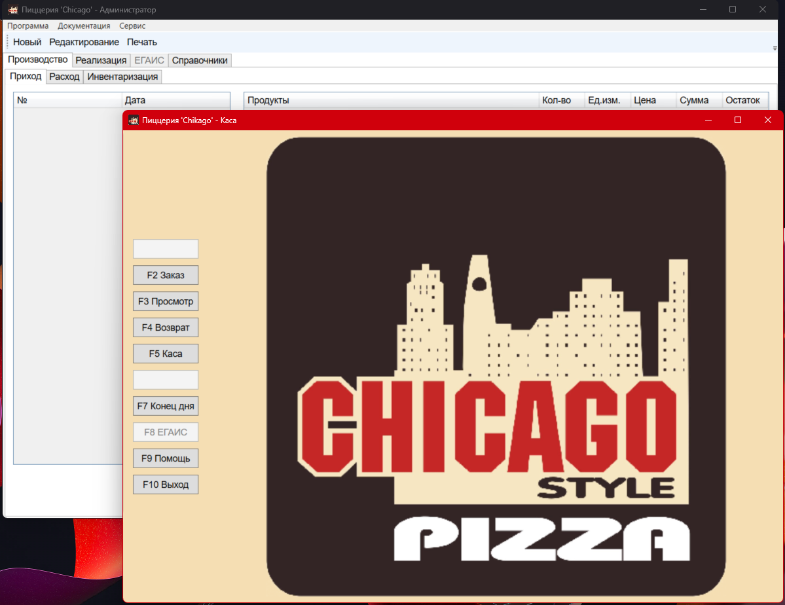Close the Администратор window
The image size is (785, 605).
coord(763,10)
